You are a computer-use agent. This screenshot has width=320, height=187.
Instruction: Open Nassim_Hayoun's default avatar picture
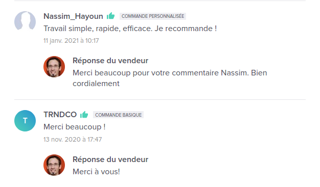[25, 21]
